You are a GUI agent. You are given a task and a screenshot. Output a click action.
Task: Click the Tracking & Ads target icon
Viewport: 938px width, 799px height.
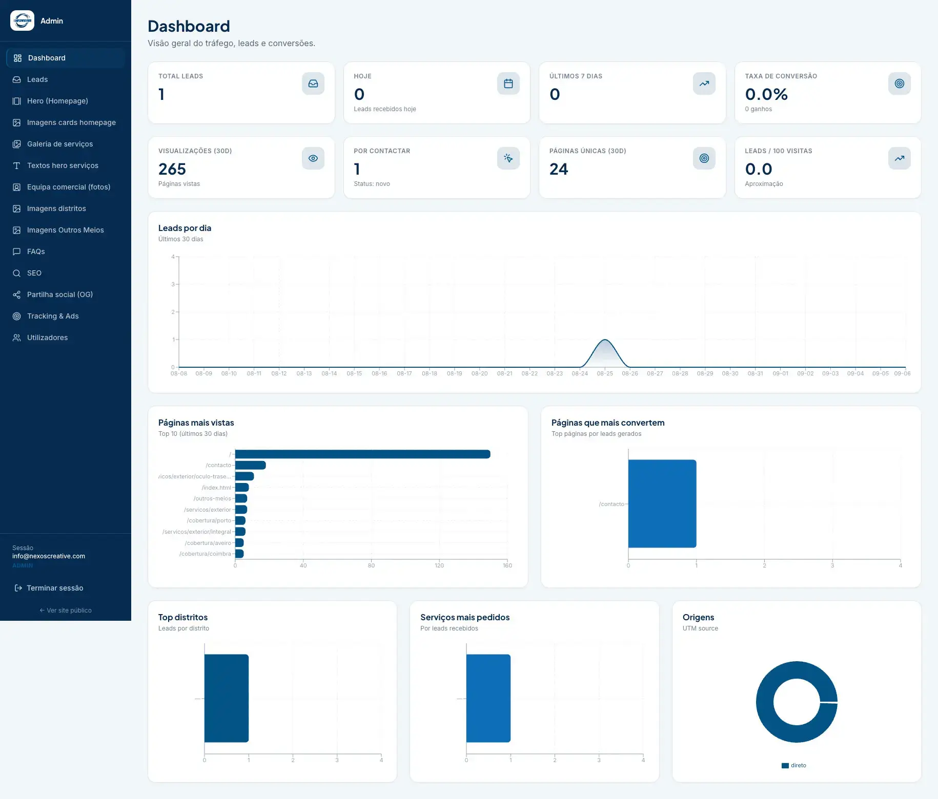17,316
